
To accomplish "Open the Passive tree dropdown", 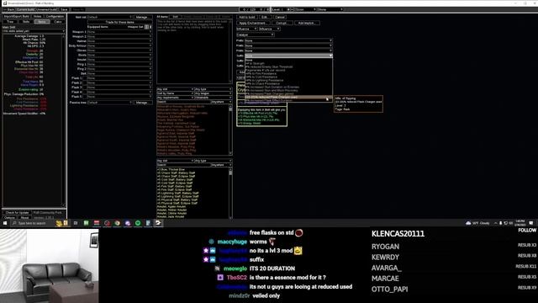I will click(x=109, y=103).
